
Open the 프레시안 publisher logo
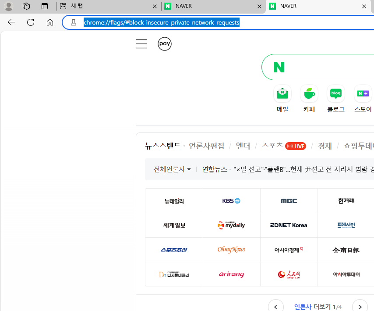tap(346, 225)
